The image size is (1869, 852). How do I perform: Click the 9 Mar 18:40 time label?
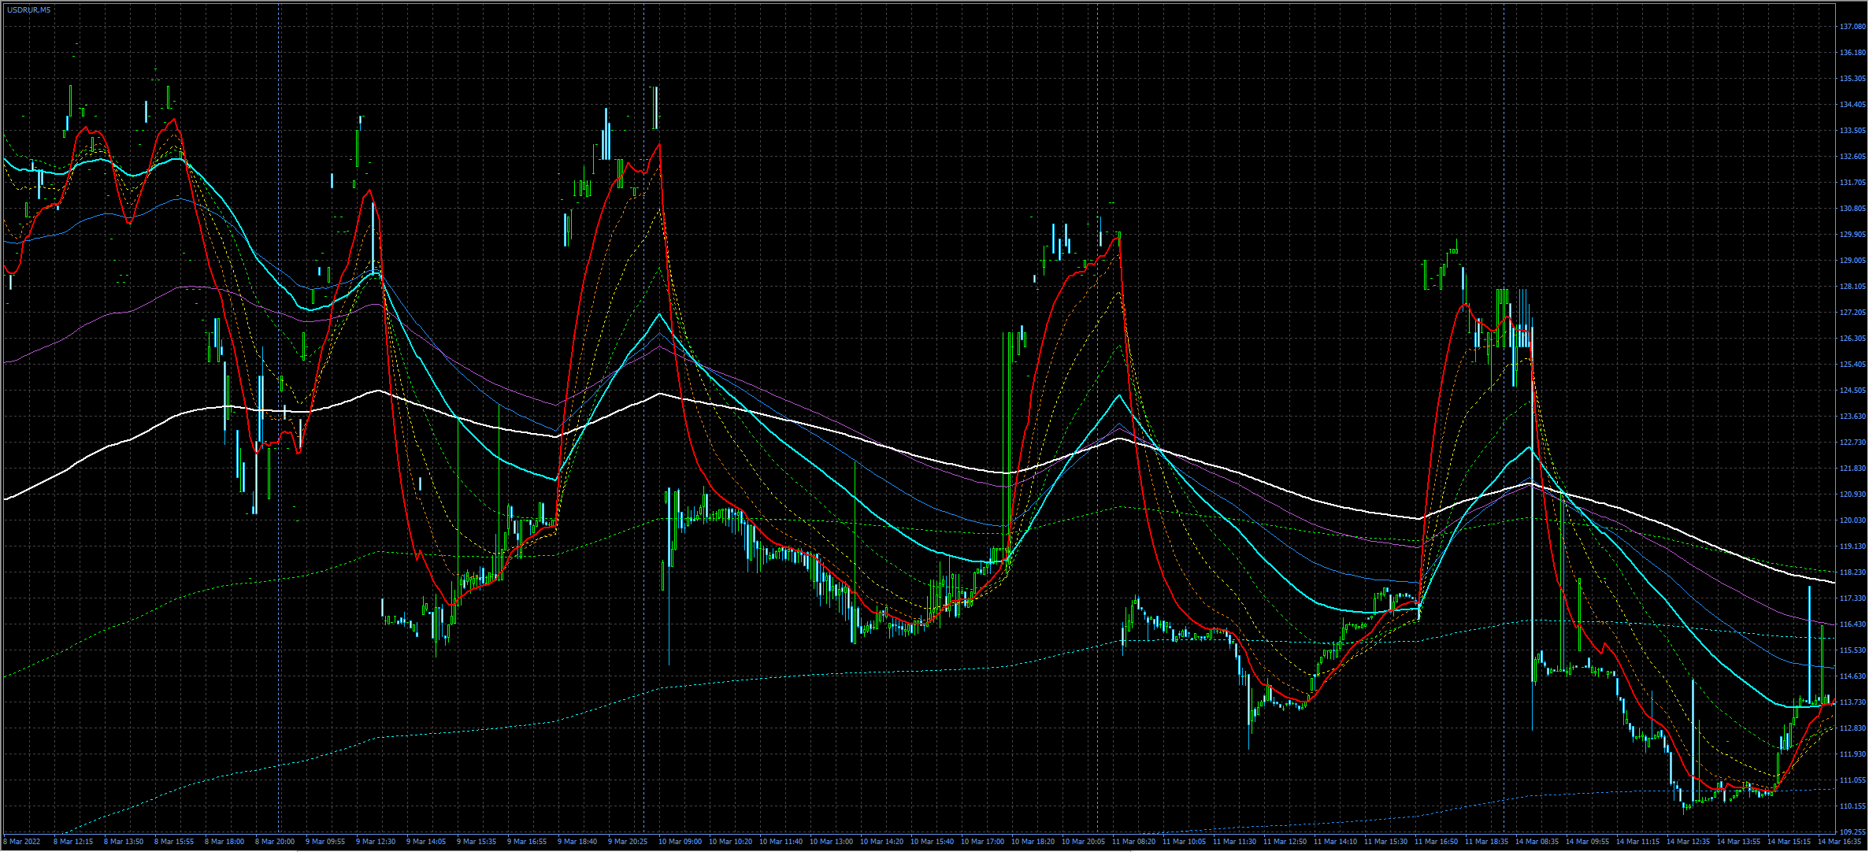point(578,842)
